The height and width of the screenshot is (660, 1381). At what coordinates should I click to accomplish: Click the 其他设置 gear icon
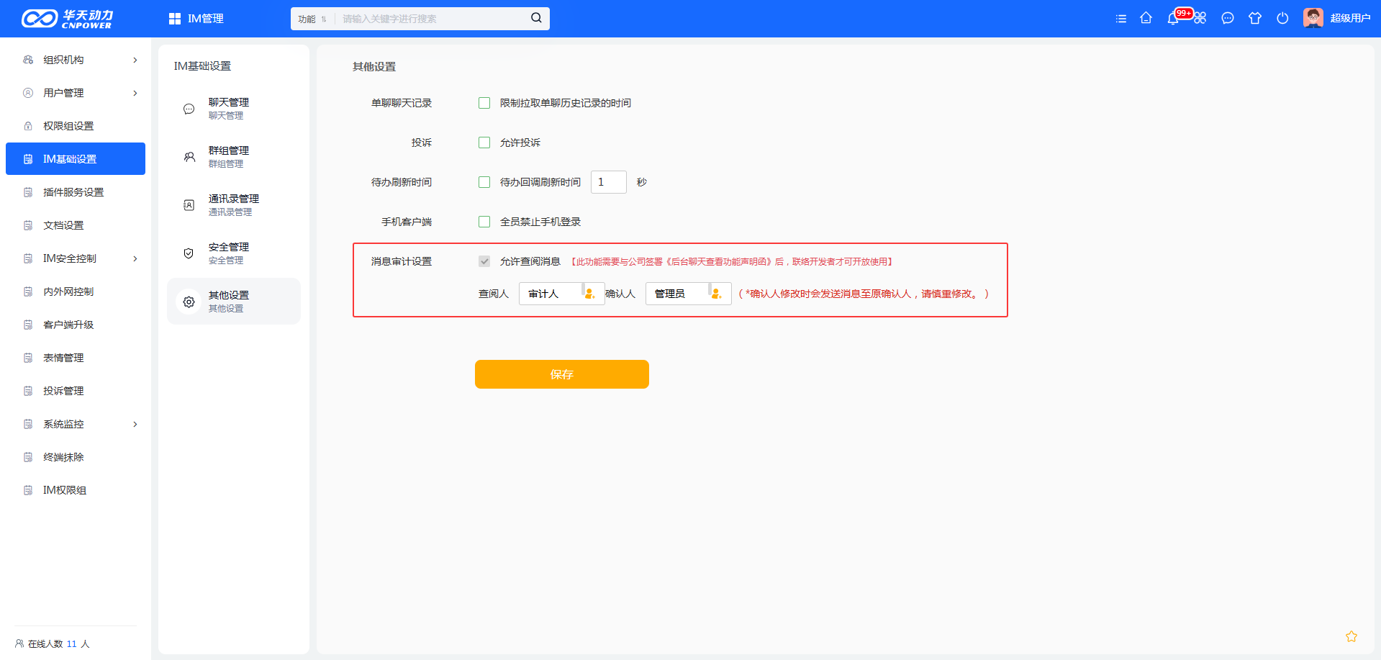pyautogui.click(x=189, y=302)
